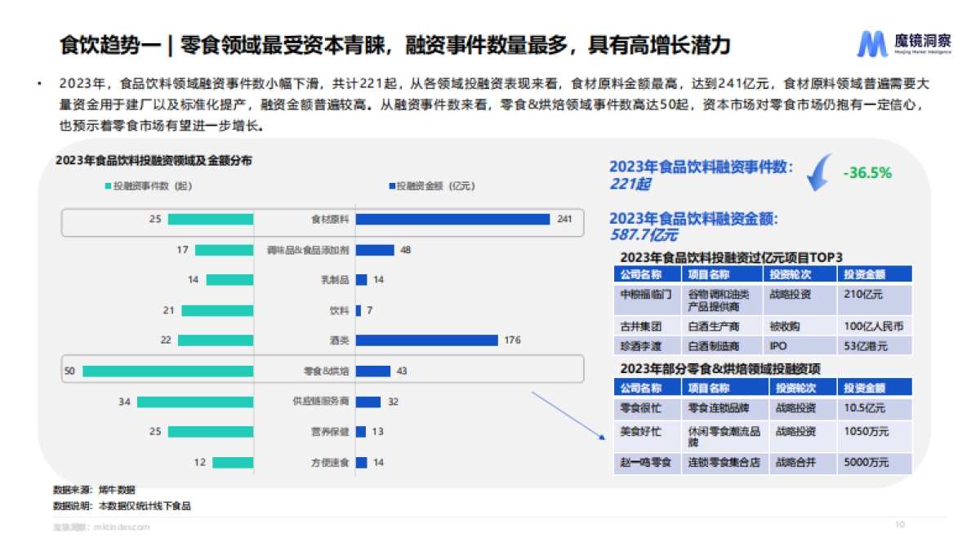Click the green -36.5% percentage indicator
This screenshot has width=980, height=551.
(x=866, y=171)
